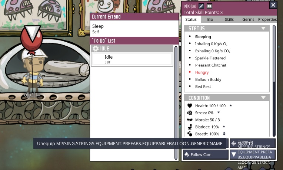Screen dimensions: 283x170
Task: Click the Health upward trend arrow
Action: pos(231,105)
